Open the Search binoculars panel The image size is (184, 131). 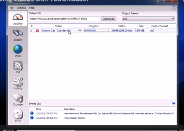[18, 35]
